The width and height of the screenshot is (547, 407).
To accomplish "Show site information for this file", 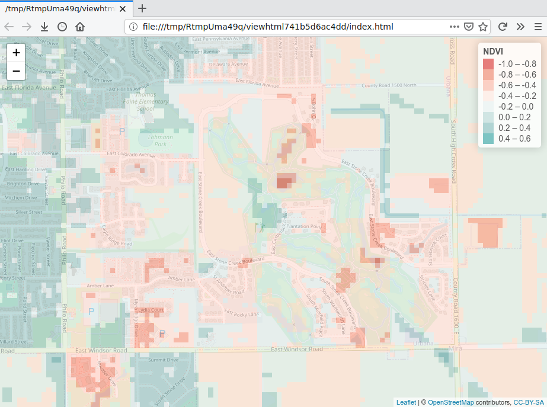I will [133, 27].
